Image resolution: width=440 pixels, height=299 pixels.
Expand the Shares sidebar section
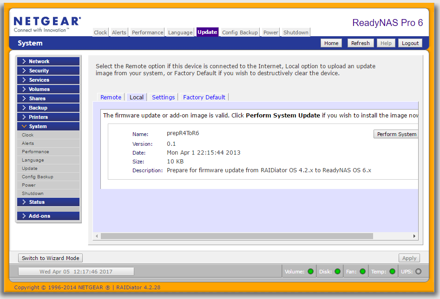[48, 98]
